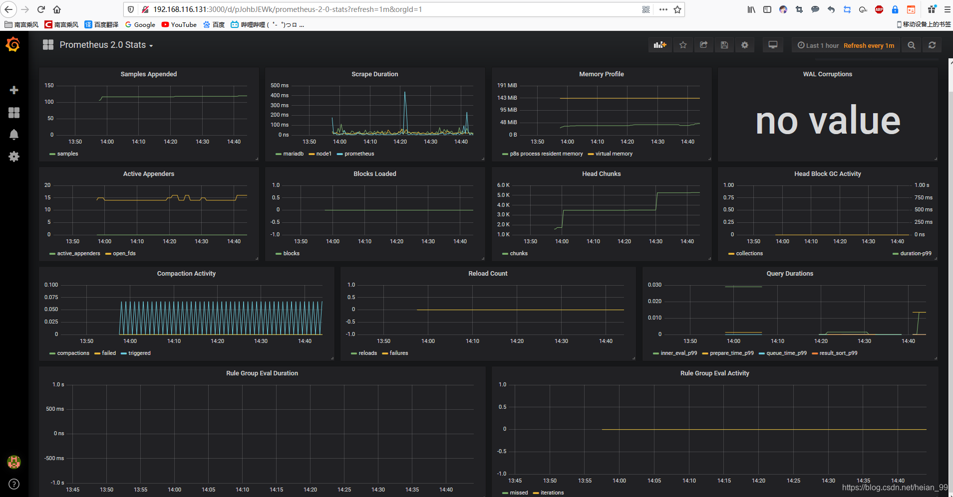Open the Grafana home logo
Image resolution: width=953 pixels, height=497 pixels.
[x=13, y=45]
